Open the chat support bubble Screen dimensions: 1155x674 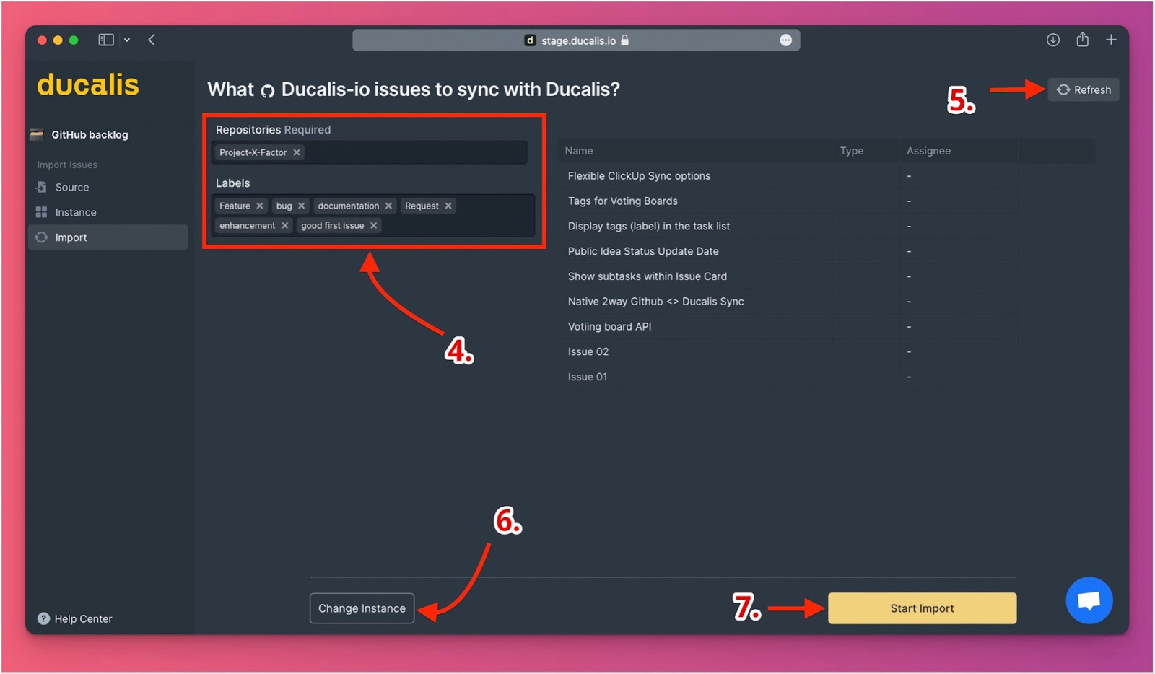click(1089, 600)
